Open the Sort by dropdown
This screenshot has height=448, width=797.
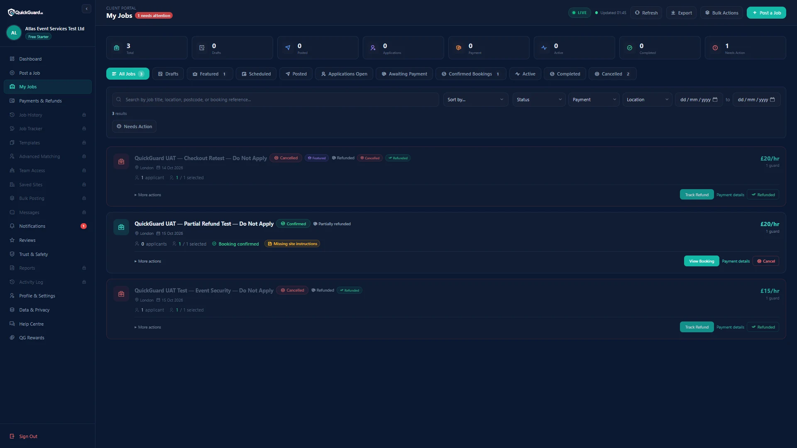coord(475,100)
